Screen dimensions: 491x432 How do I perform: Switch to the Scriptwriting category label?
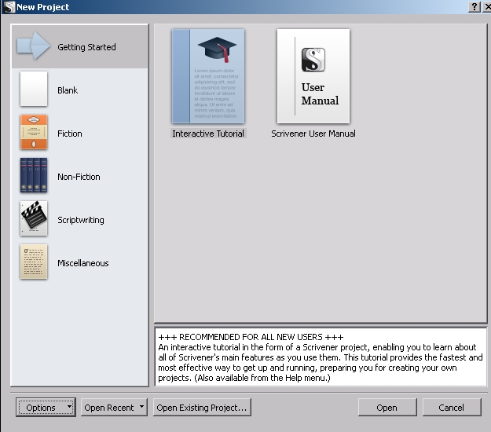pyautogui.click(x=81, y=220)
